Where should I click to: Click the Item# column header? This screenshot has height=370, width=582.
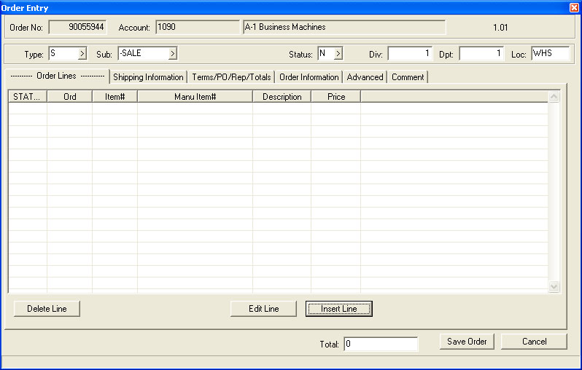click(x=115, y=97)
